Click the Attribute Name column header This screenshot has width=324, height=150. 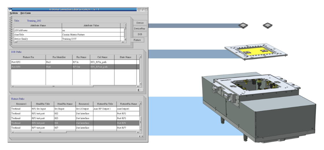pyautogui.click(x=38, y=26)
